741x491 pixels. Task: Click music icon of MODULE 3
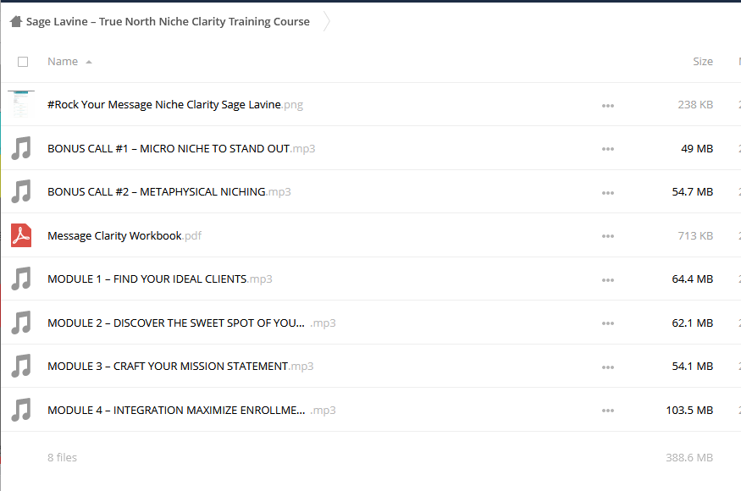(x=21, y=367)
